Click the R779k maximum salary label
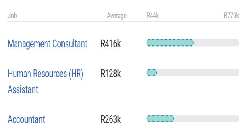This screenshot has height=135, width=248. 231,16
